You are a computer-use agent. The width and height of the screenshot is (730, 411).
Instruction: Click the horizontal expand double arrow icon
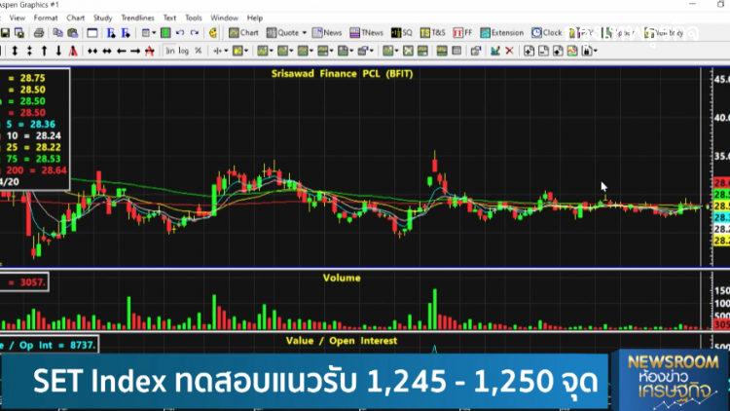tap(107, 51)
